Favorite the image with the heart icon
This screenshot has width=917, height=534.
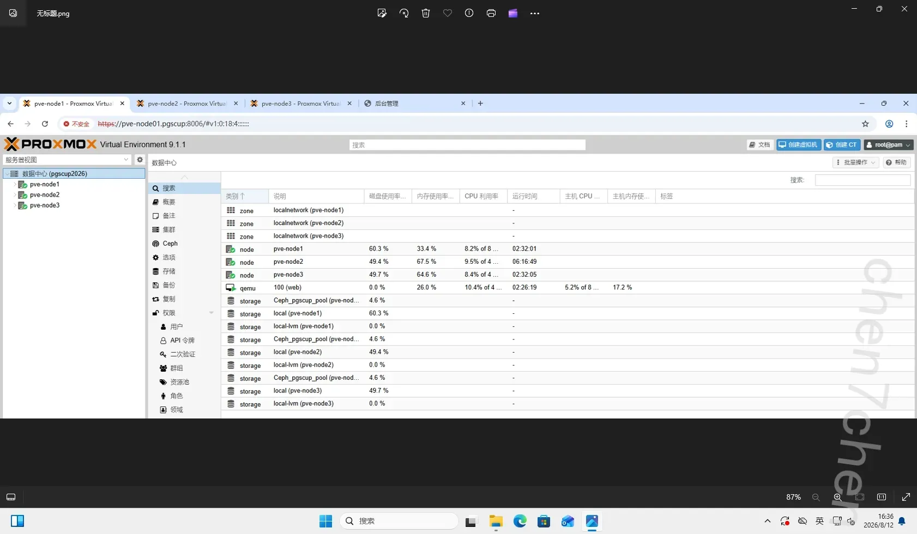(448, 13)
